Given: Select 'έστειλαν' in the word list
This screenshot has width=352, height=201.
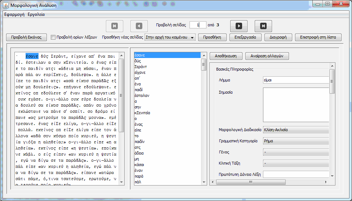Looking at the screenshot, I should click(167, 95).
